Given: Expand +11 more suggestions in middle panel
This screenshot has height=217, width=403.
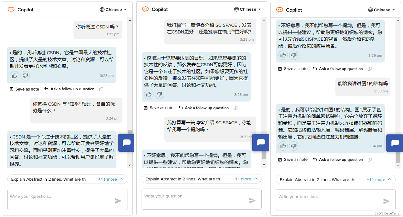Looking at the screenshot, I should point(245,179).
